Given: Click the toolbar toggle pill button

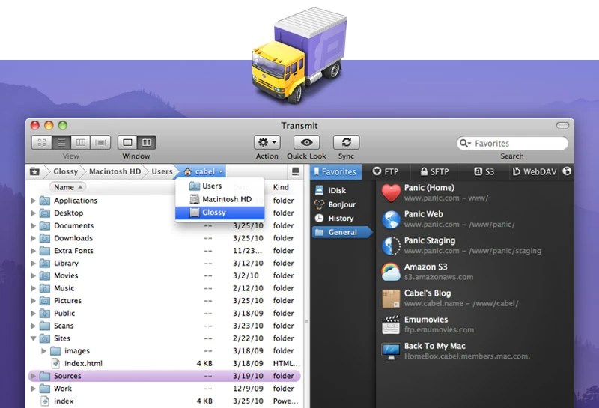Looking at the screenshot, I should [x=562, y=125].
